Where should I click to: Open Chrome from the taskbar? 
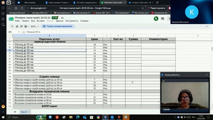point(99,117)
